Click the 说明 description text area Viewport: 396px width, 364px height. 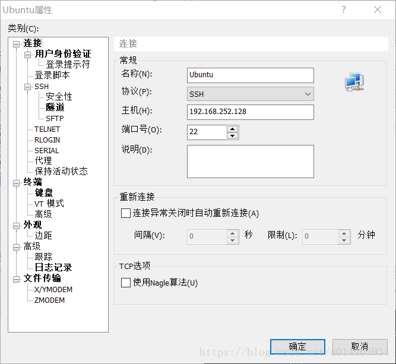coord(251,162)
